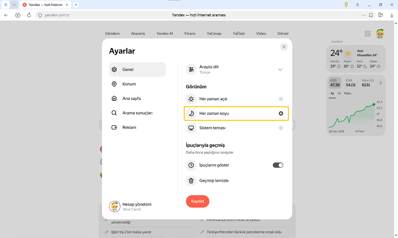398x238 pixels.
Task: Close the Ayarlar settings dialog
Action: click(x=284, y=47)
